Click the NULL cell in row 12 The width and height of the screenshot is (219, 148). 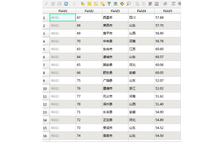point(63,104)
